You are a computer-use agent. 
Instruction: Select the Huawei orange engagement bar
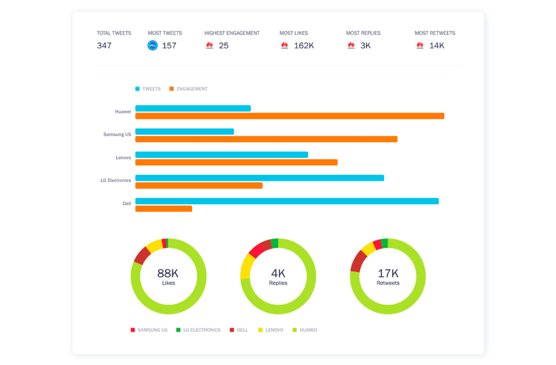290,116
